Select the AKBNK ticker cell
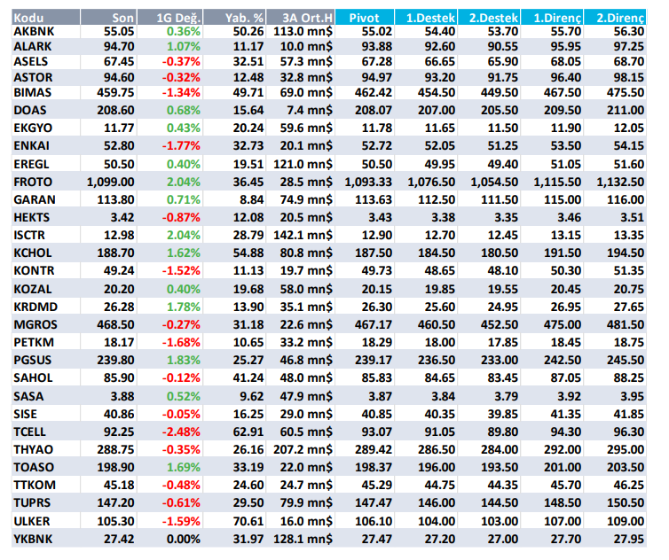Image resolution: width=669 pixels, height=560 pixels. [35, 30]
